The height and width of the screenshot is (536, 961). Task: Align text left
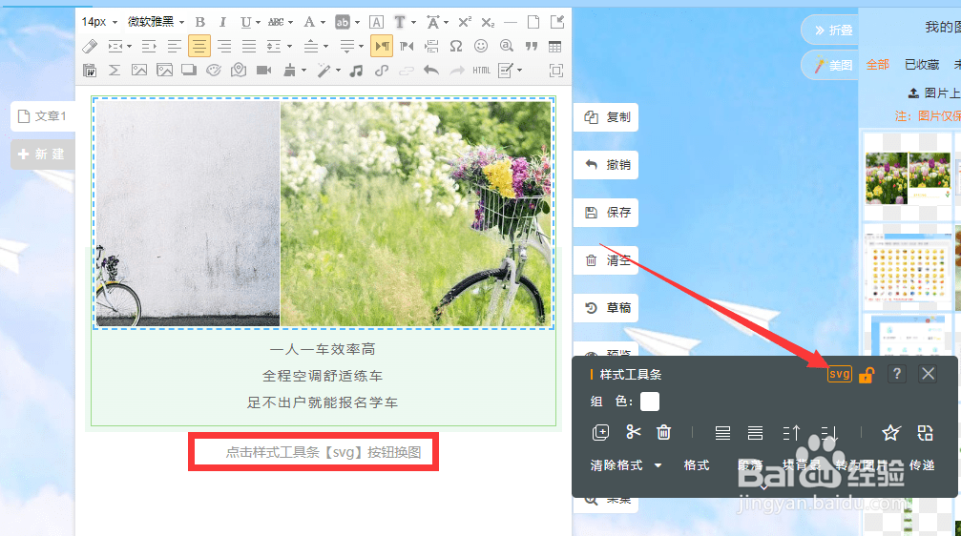pyautogui.click(x=174, y=46)
